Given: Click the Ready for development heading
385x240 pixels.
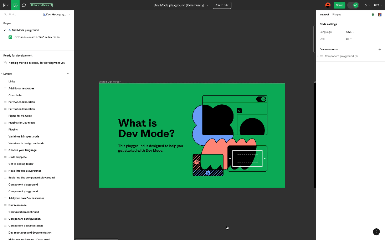Looking at the screenshot, I should coord(18,56).
